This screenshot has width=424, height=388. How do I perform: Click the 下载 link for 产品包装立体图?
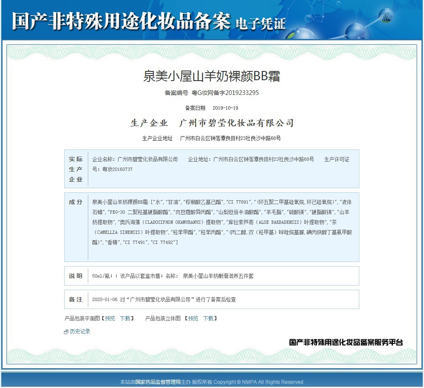point(208,318)
